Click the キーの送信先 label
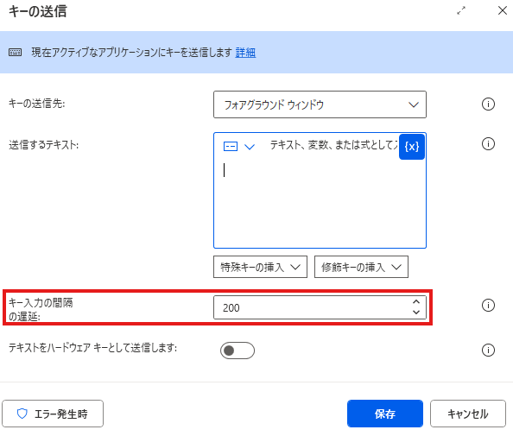The height and width of the screenshot is (436, 513). [36, 104]
